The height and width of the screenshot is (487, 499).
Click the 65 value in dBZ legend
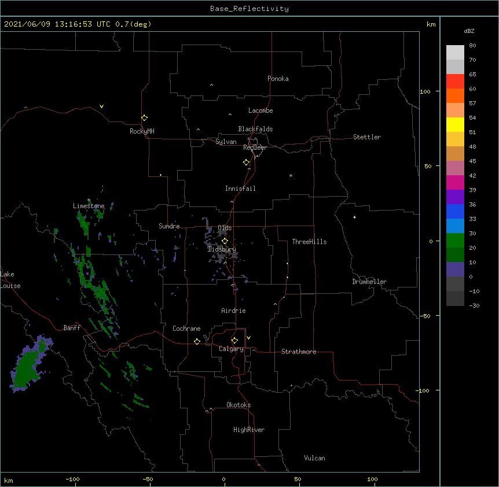(472, 75)
